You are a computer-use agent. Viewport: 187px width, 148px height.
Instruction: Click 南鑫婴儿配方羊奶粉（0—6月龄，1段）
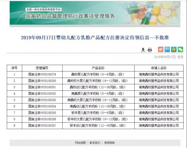pos(98,94)
